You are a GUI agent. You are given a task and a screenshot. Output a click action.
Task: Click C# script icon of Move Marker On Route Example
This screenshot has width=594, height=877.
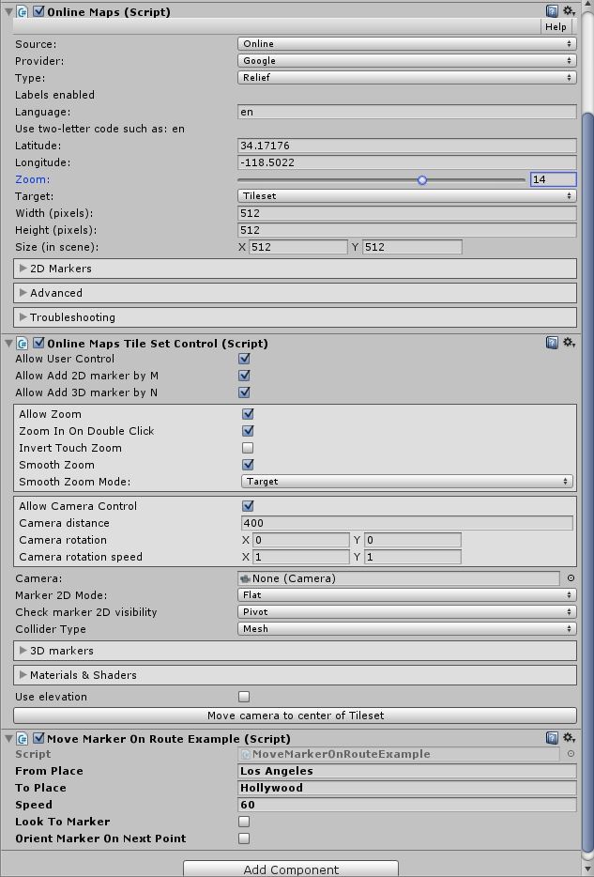(x=23, y=739)
